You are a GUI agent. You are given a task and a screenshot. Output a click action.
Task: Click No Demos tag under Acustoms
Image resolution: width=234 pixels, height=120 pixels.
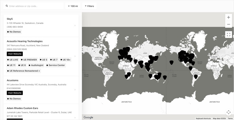point(14,99)
